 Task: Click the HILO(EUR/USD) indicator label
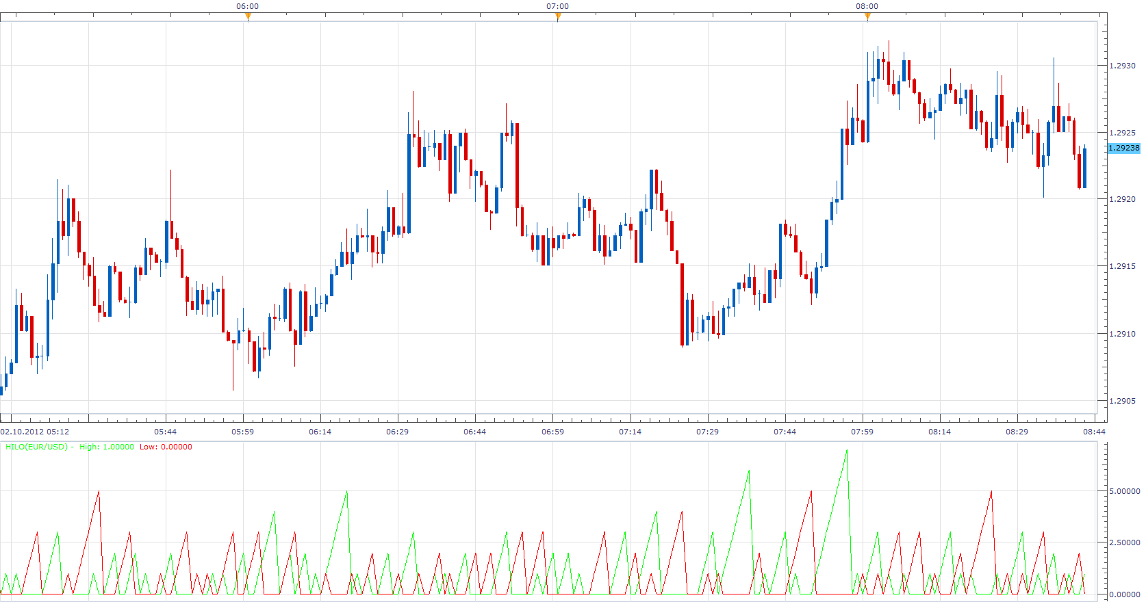[36, 447]
